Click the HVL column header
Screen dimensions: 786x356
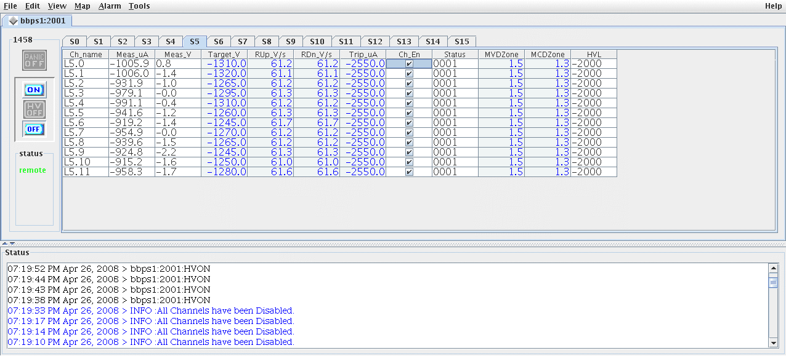click(x=594, y=55)
